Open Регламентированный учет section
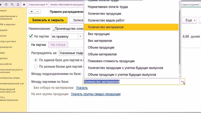201x113 pixels. pyautogui.click(x=12, y=83)
